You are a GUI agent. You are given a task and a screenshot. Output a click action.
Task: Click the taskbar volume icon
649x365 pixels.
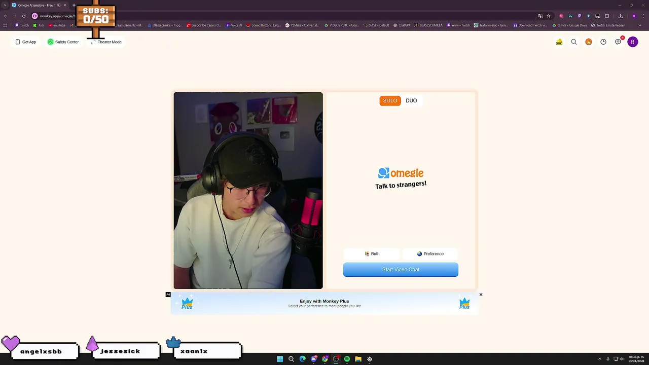coord(623,359)
